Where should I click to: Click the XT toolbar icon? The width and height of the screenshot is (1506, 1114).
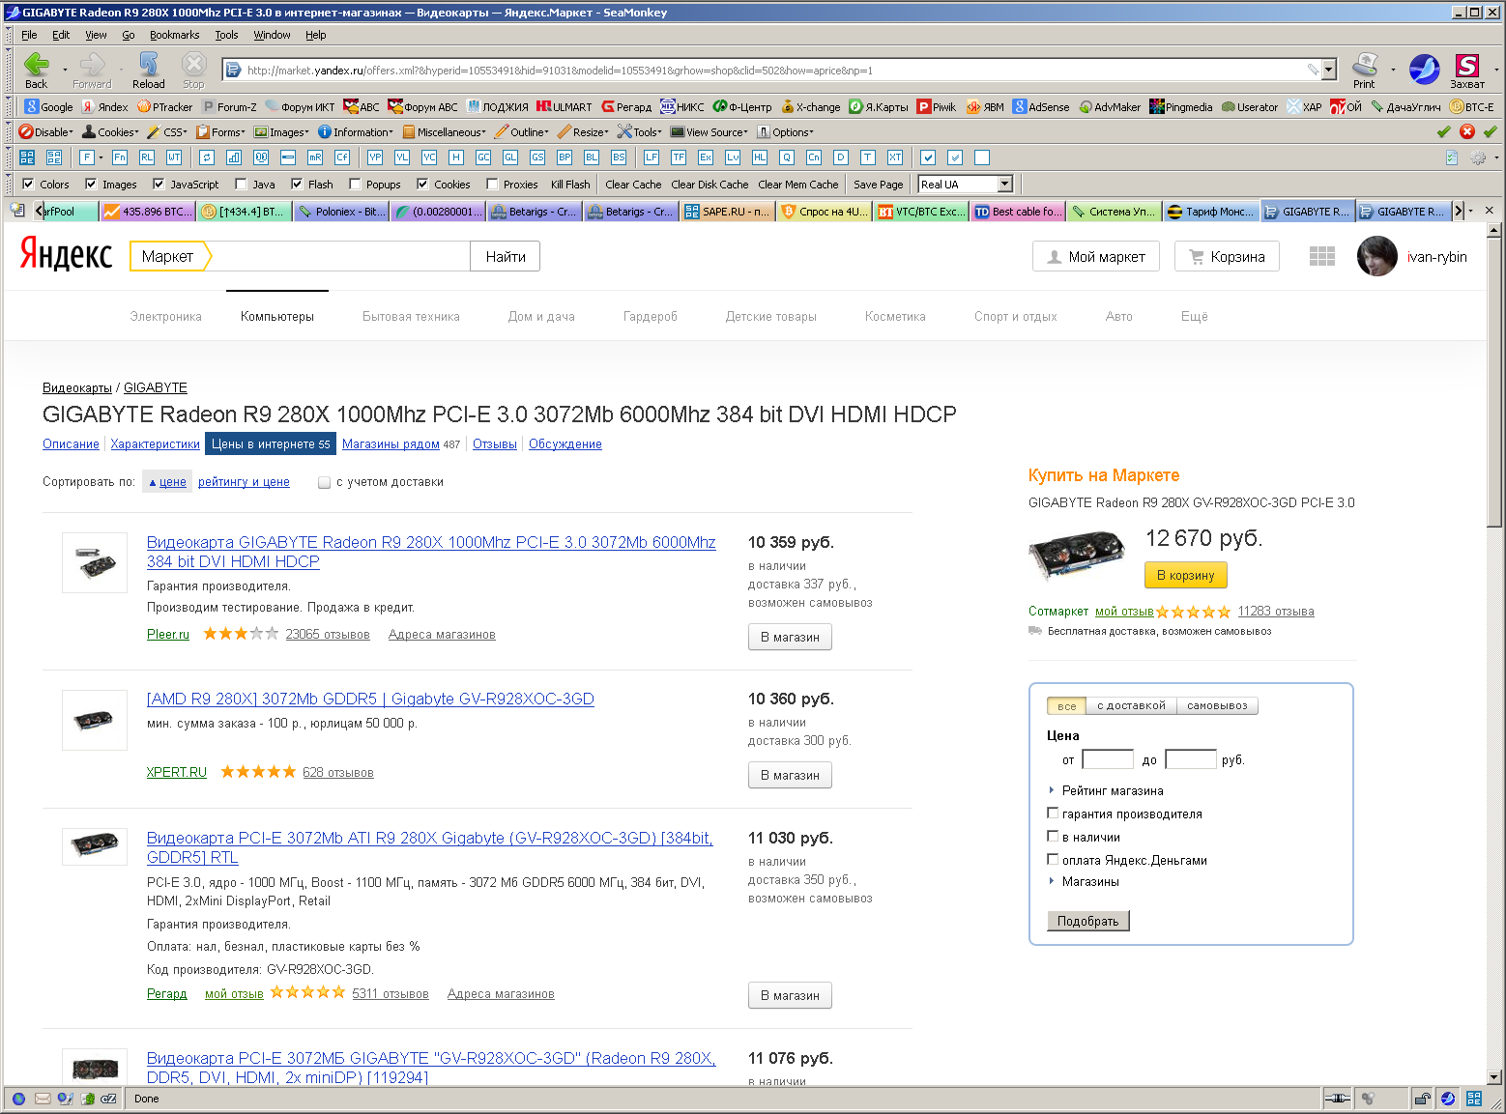click(895, 157)
